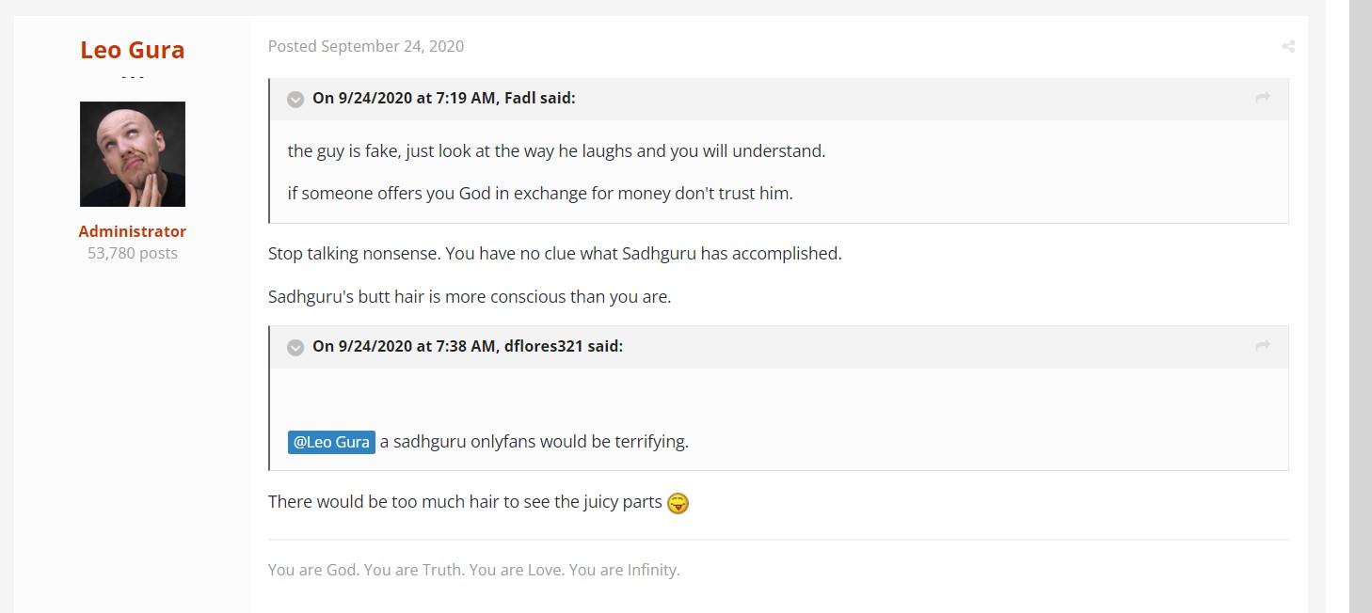The height and width of the screenshot is (613, 1372).
Task: Click the page's vertical scrollbar
Action: pyautogui.click(x=1360, y=282)
